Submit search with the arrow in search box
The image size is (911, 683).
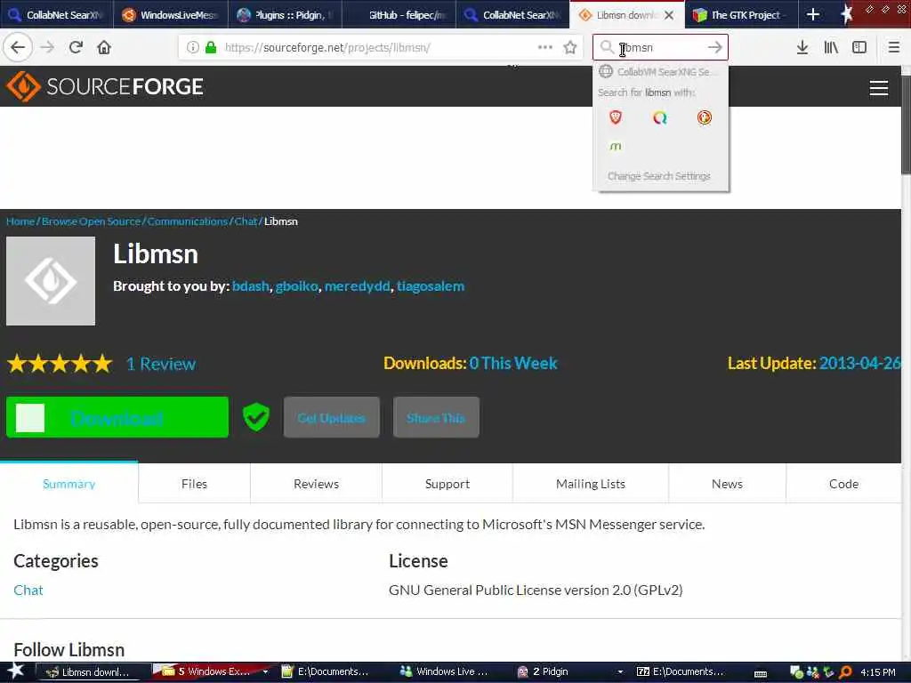pyautogui.click(x=715, y=48)
